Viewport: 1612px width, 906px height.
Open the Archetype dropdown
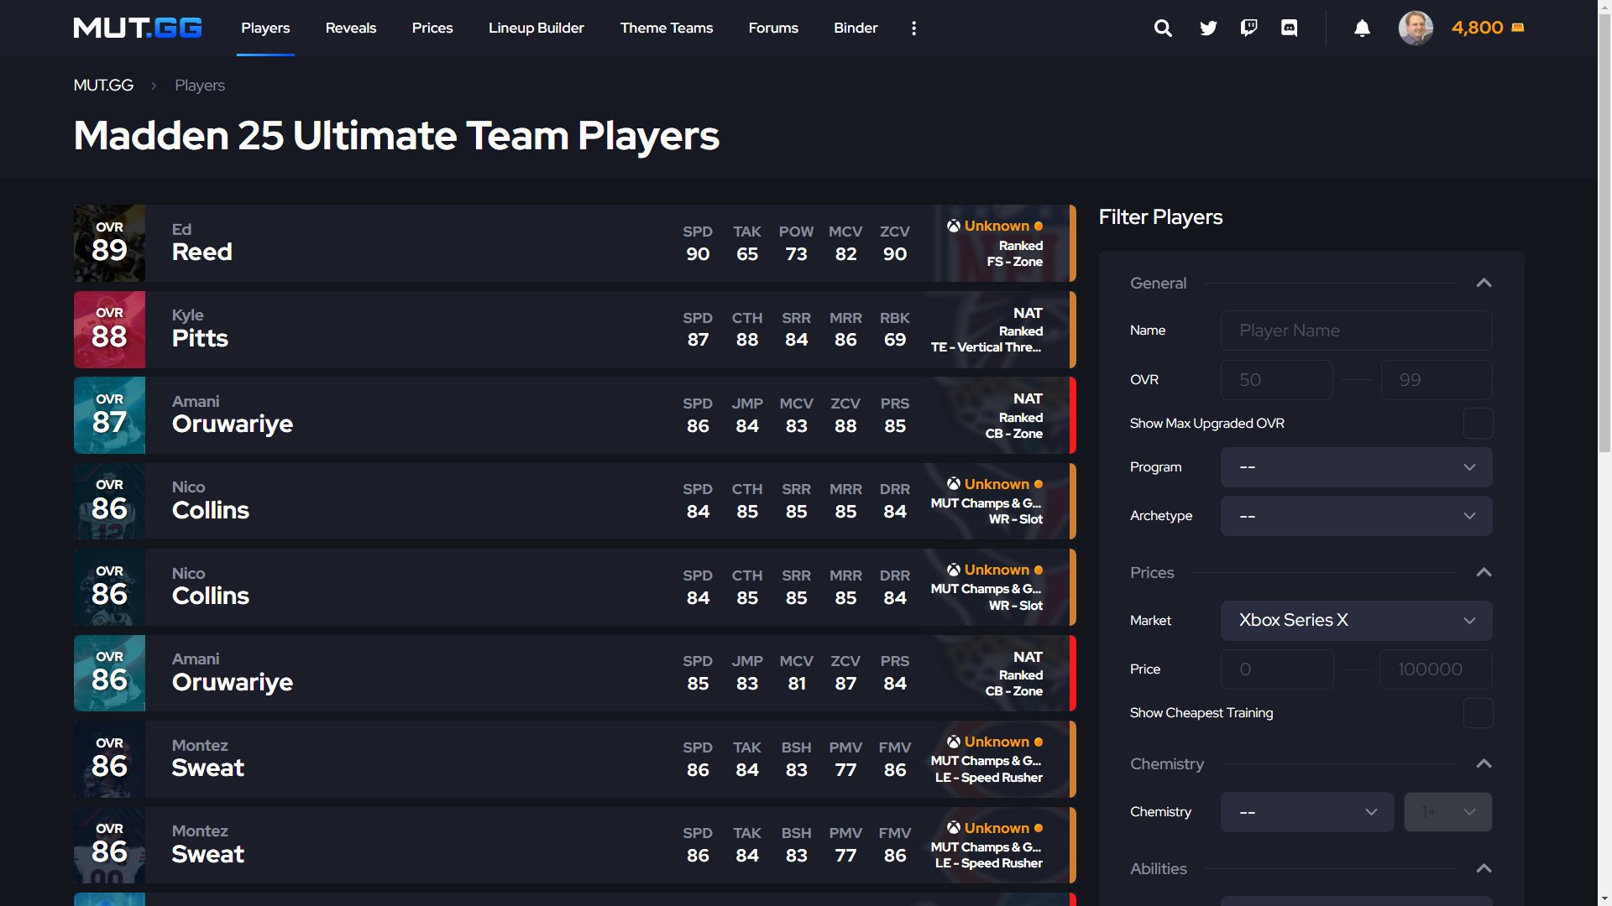click(1356, 516)
